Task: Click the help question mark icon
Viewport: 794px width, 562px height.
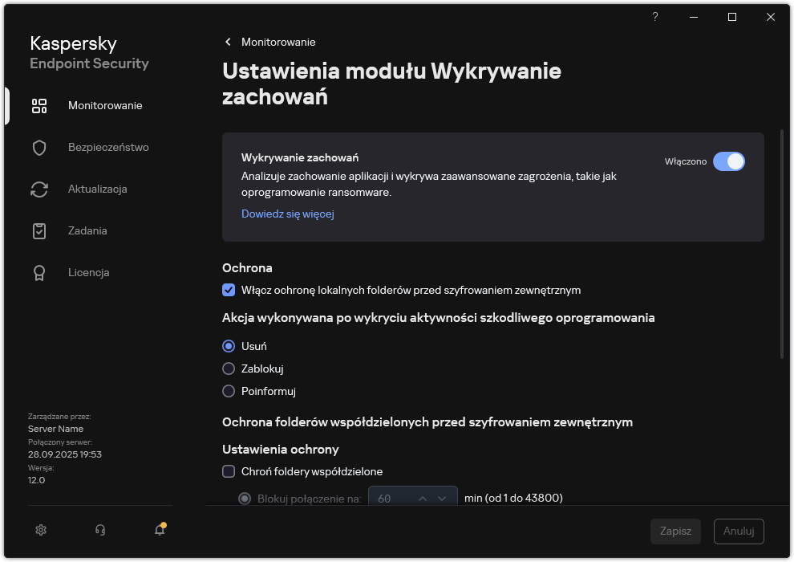Action: click(x=654, y=16)
